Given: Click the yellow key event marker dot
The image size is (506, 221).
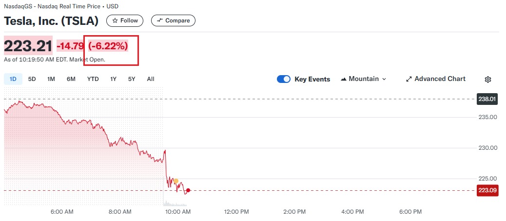Looking at the screenshot, I should [176, 181].
